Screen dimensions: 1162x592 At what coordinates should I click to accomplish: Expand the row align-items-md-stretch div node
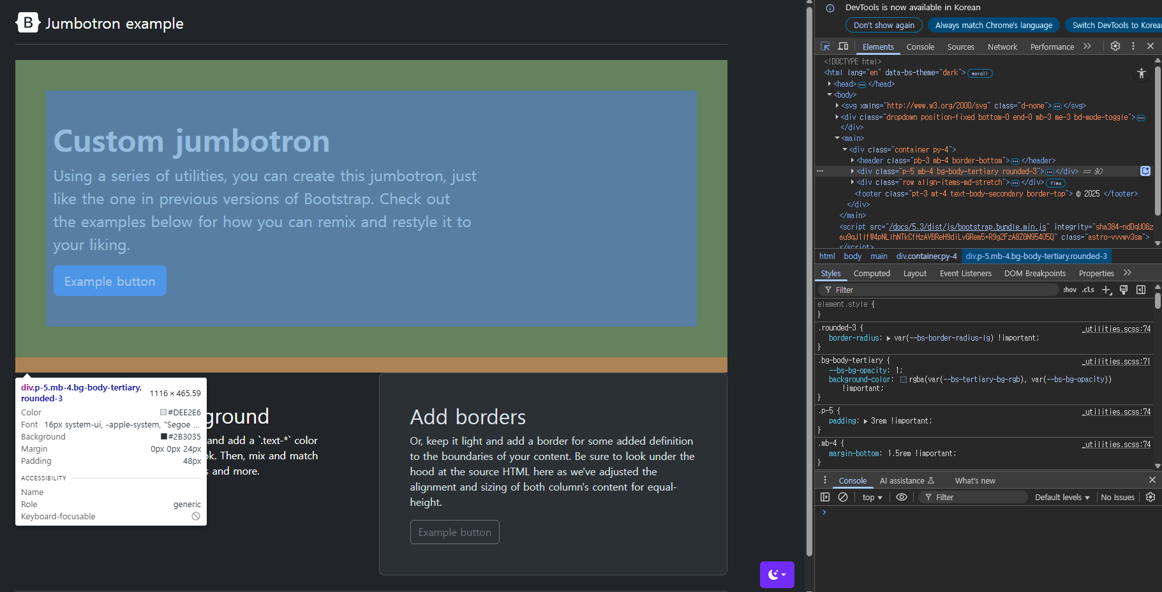point(853,182)
